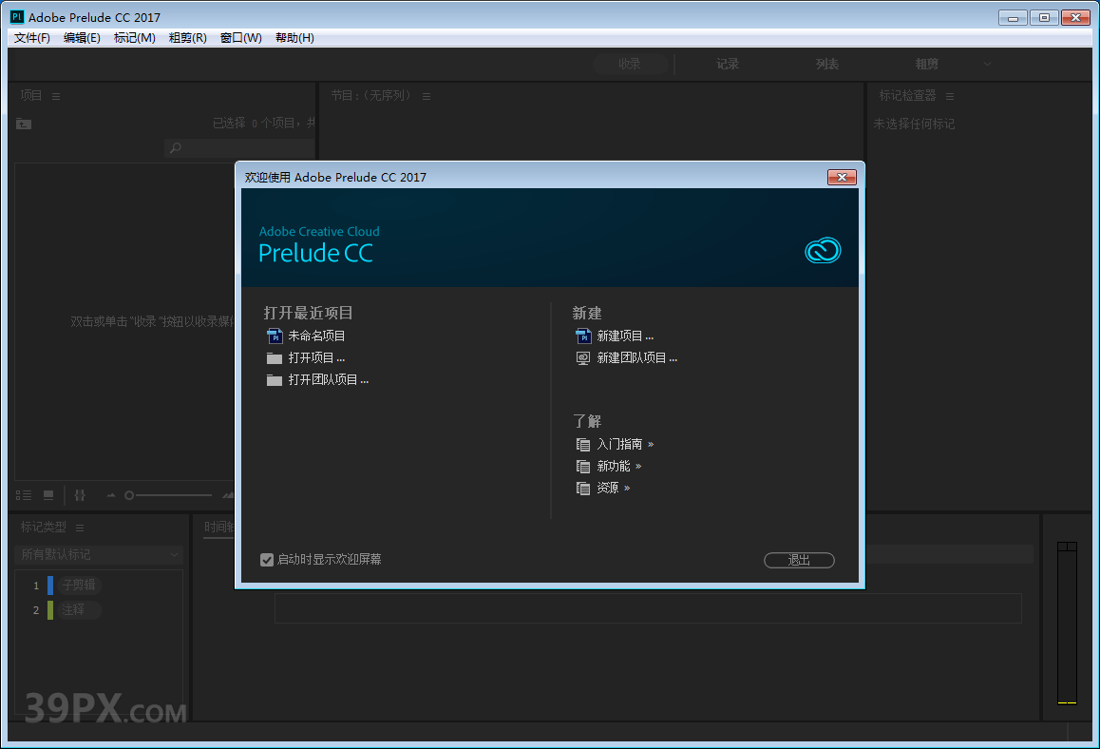Click the 未选择任何标记 text
Image resolution: width=1100 pixels, height=749 pixels.
[x=914, y=124]
